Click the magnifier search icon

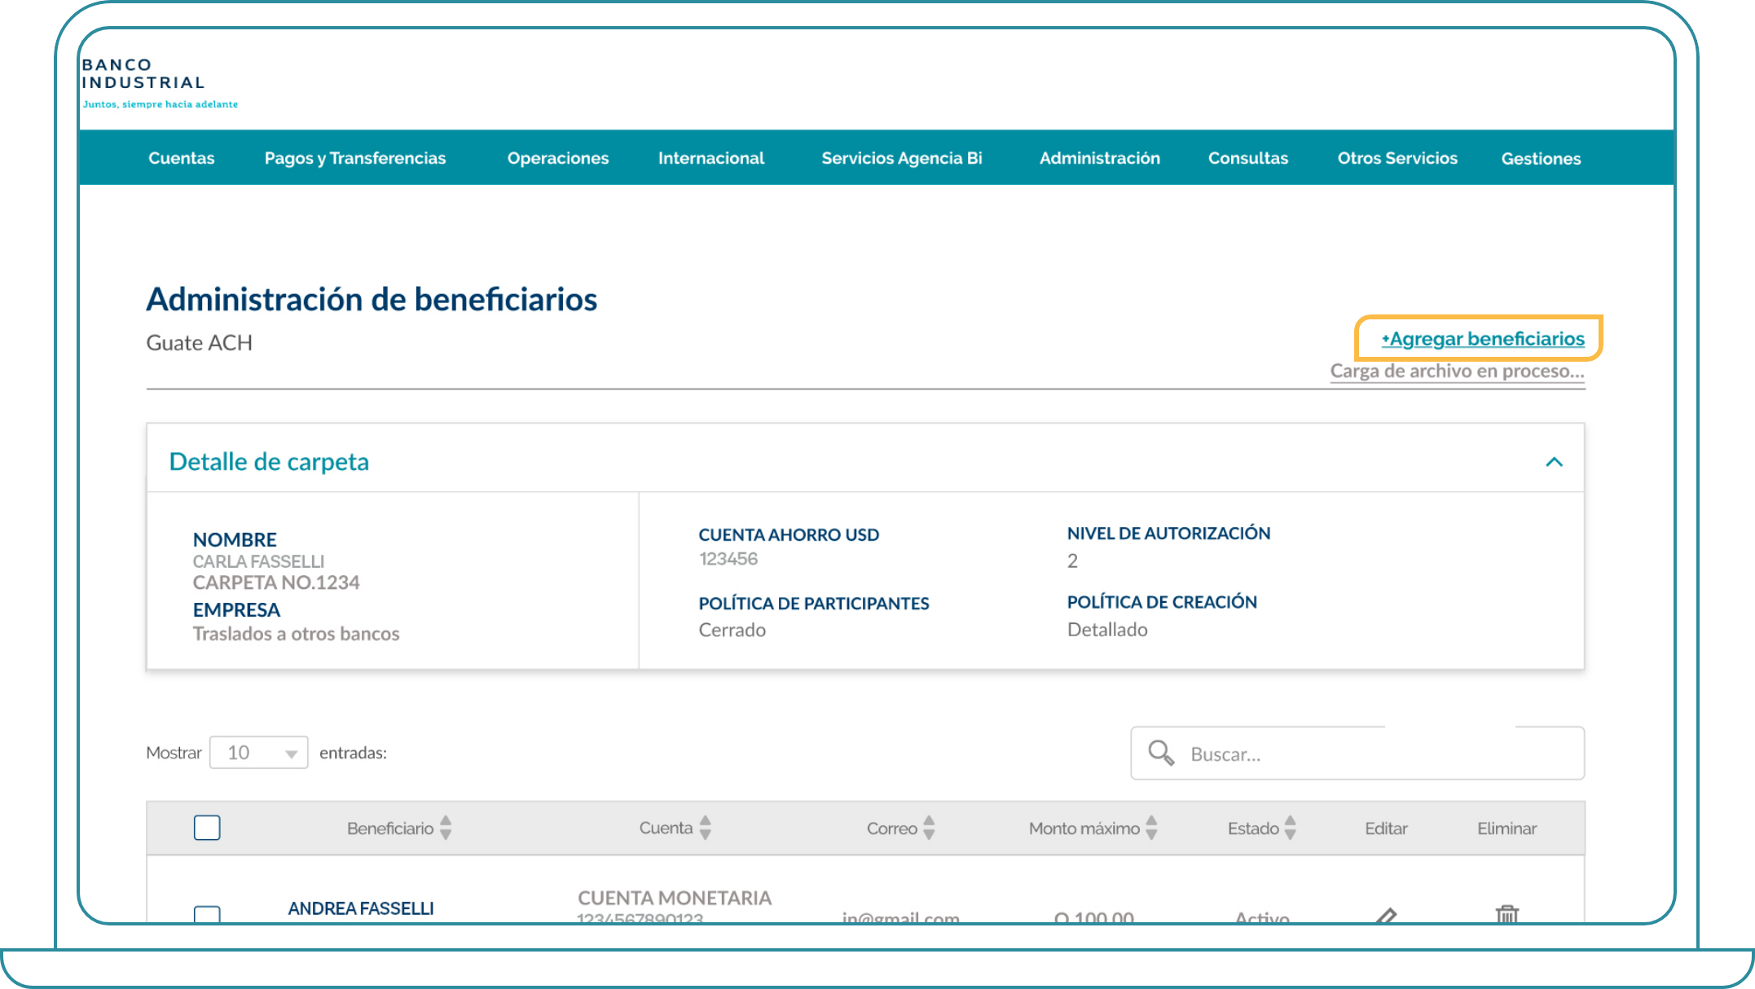(x=1161, y=753)
